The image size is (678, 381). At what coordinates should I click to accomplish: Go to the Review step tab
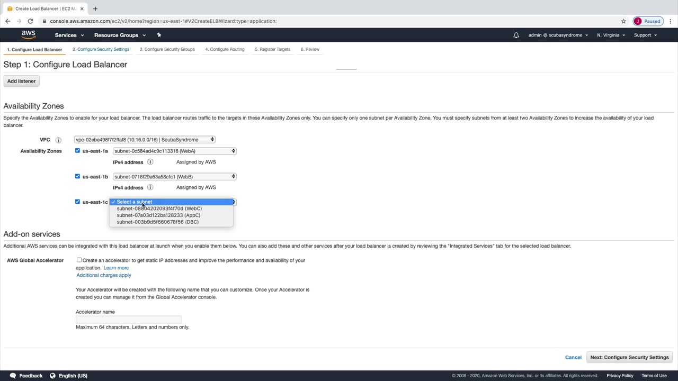310,49
